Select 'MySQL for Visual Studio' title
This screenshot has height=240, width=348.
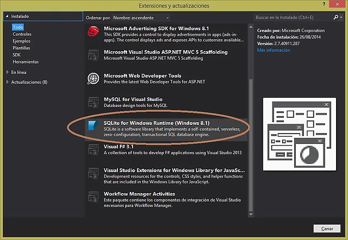tap(133, 99)
